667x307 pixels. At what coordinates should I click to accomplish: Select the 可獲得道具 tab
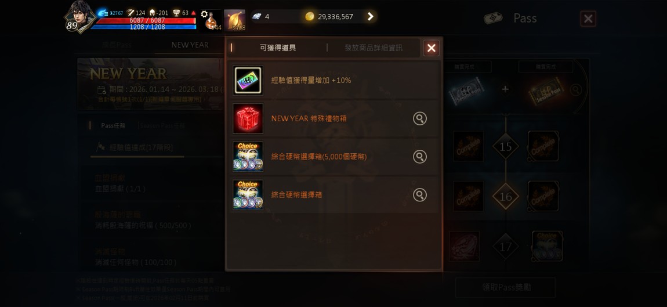[x=278, y=48]
